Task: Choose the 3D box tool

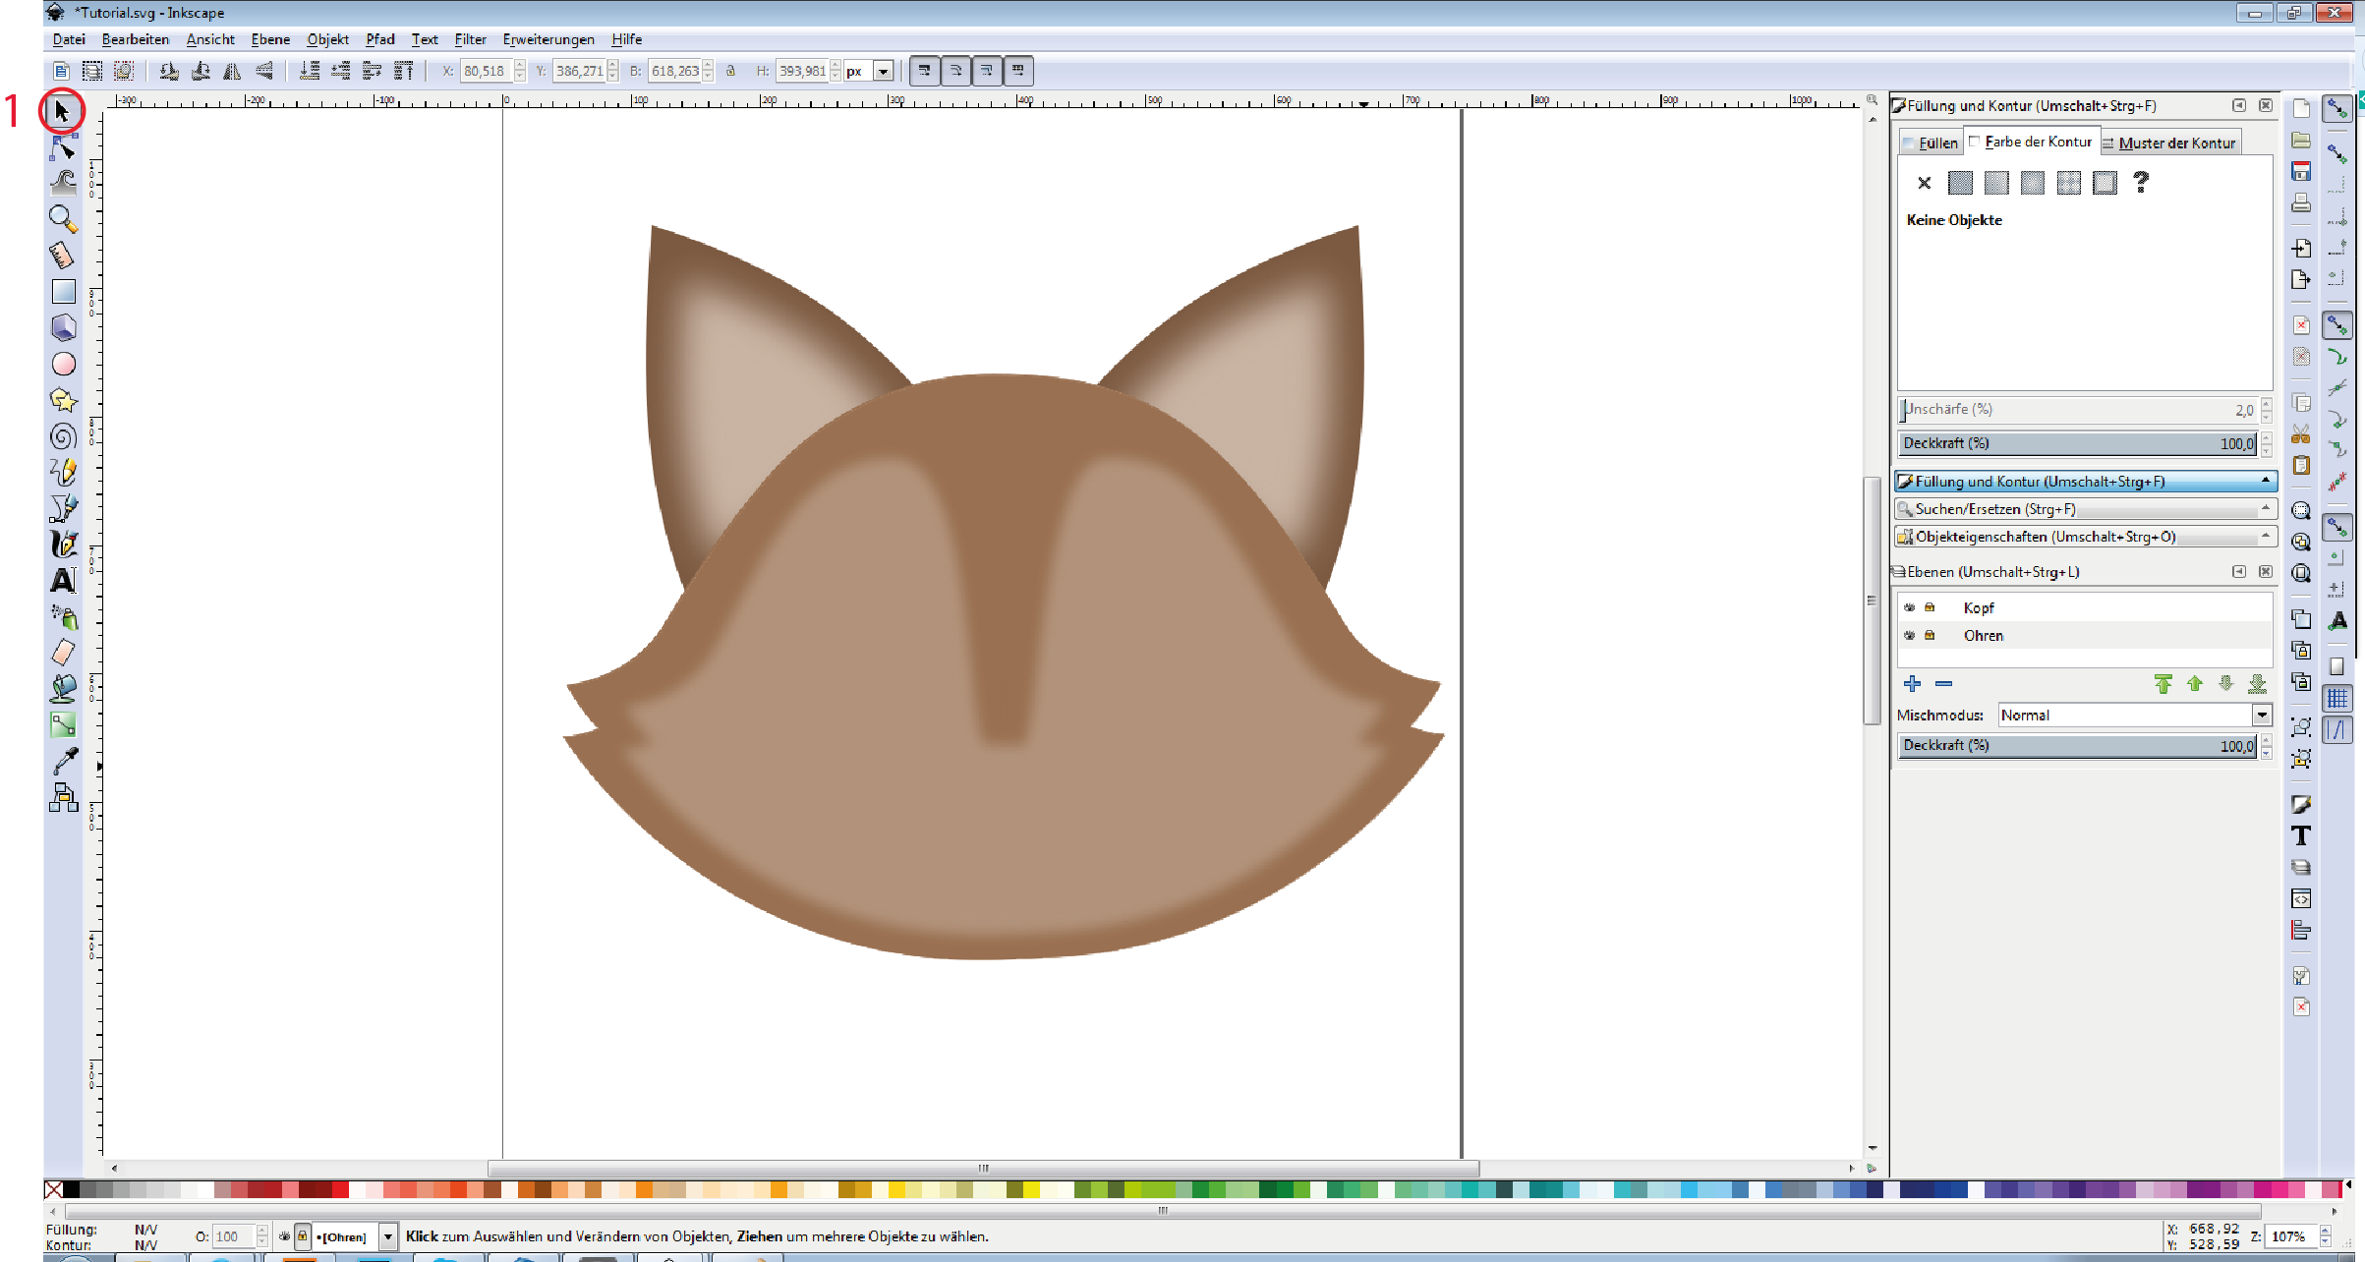Action: [63, 327]
